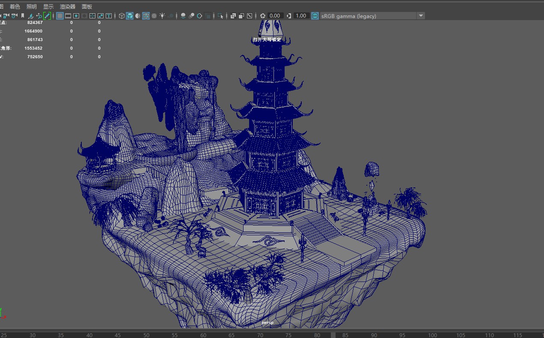Open the 着色 (Shading) menu
This screenshot has height=338, width=544.
(15, 6)
